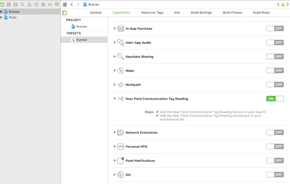Select Runner under PROJECT
Screen dimensions: 290x184
(x=81, y=26)
